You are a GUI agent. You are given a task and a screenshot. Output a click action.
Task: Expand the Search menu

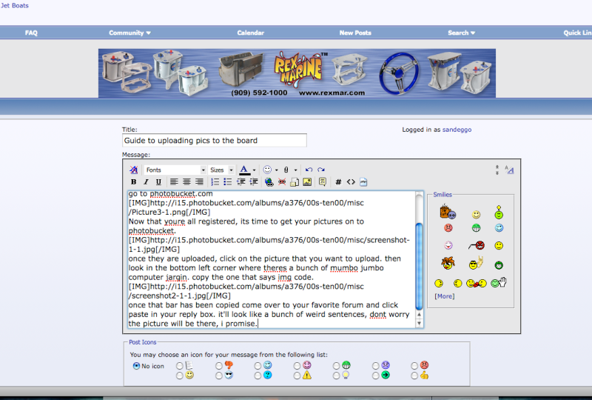(461, 33)
